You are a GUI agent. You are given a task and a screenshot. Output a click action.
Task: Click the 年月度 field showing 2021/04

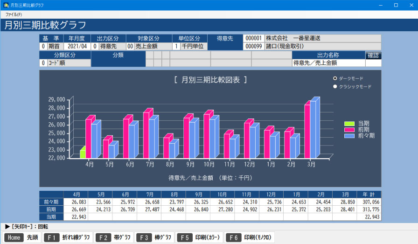point(77,47)
